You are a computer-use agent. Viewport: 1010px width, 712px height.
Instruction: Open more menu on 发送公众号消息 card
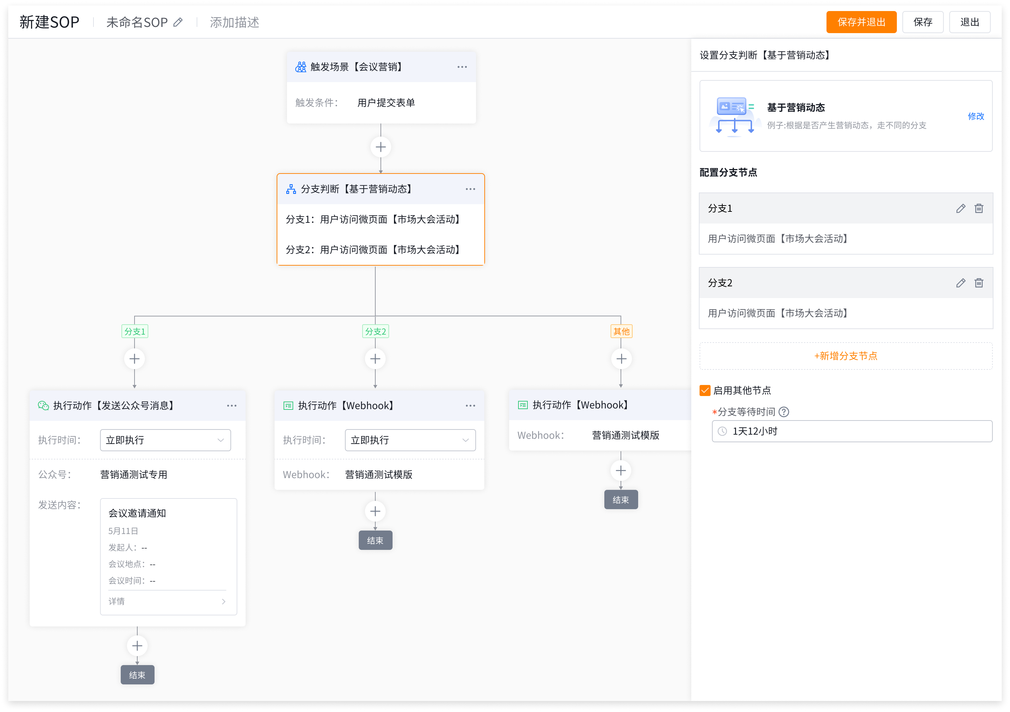(232, 406)
